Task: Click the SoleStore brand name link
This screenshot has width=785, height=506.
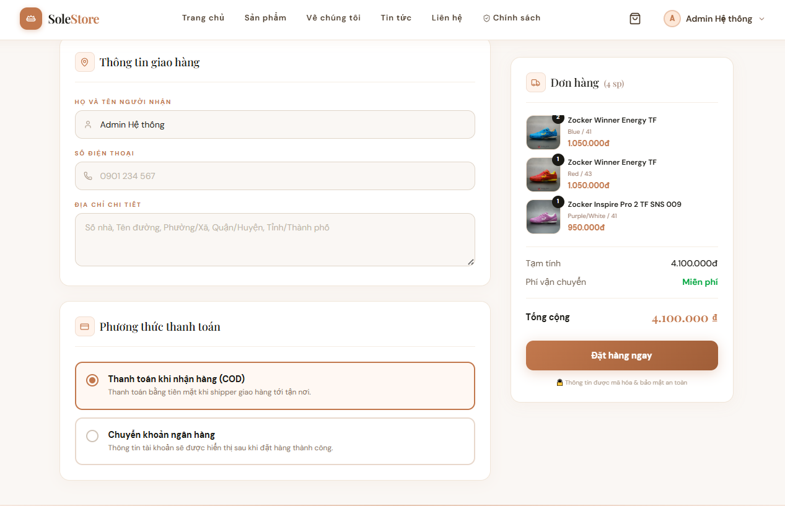Action: 74,19
